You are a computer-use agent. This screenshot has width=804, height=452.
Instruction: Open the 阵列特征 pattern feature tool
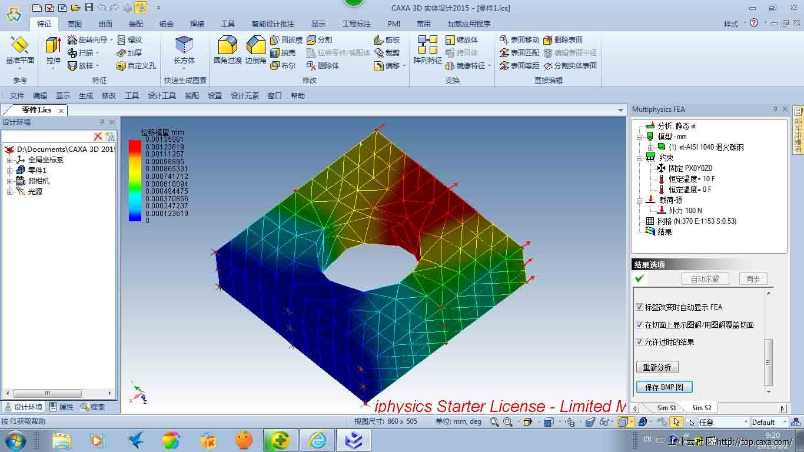click(x=428, y=51)
